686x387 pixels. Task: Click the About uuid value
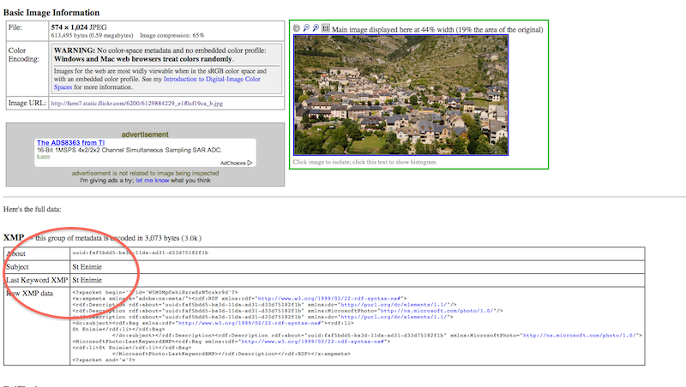click(141, 253)
